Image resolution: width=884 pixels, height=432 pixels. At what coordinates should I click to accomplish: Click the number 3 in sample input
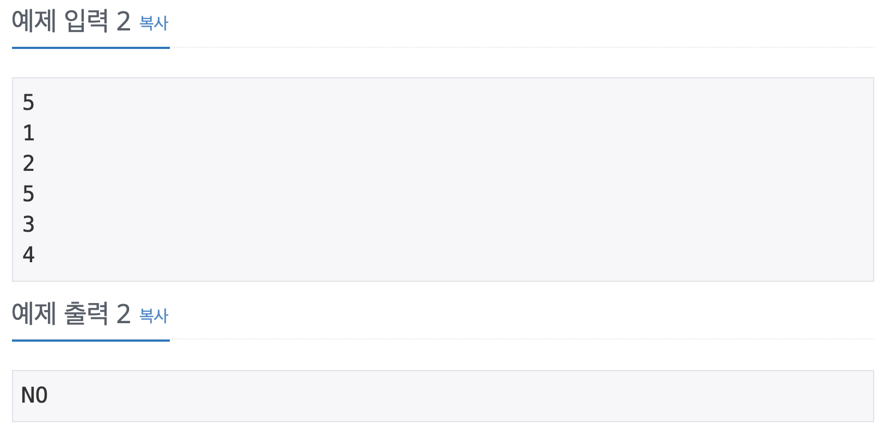tap(28, 224)
